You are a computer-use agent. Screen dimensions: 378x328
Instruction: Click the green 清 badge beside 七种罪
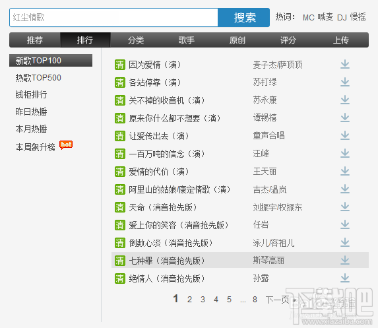click(x=120, y=261)
